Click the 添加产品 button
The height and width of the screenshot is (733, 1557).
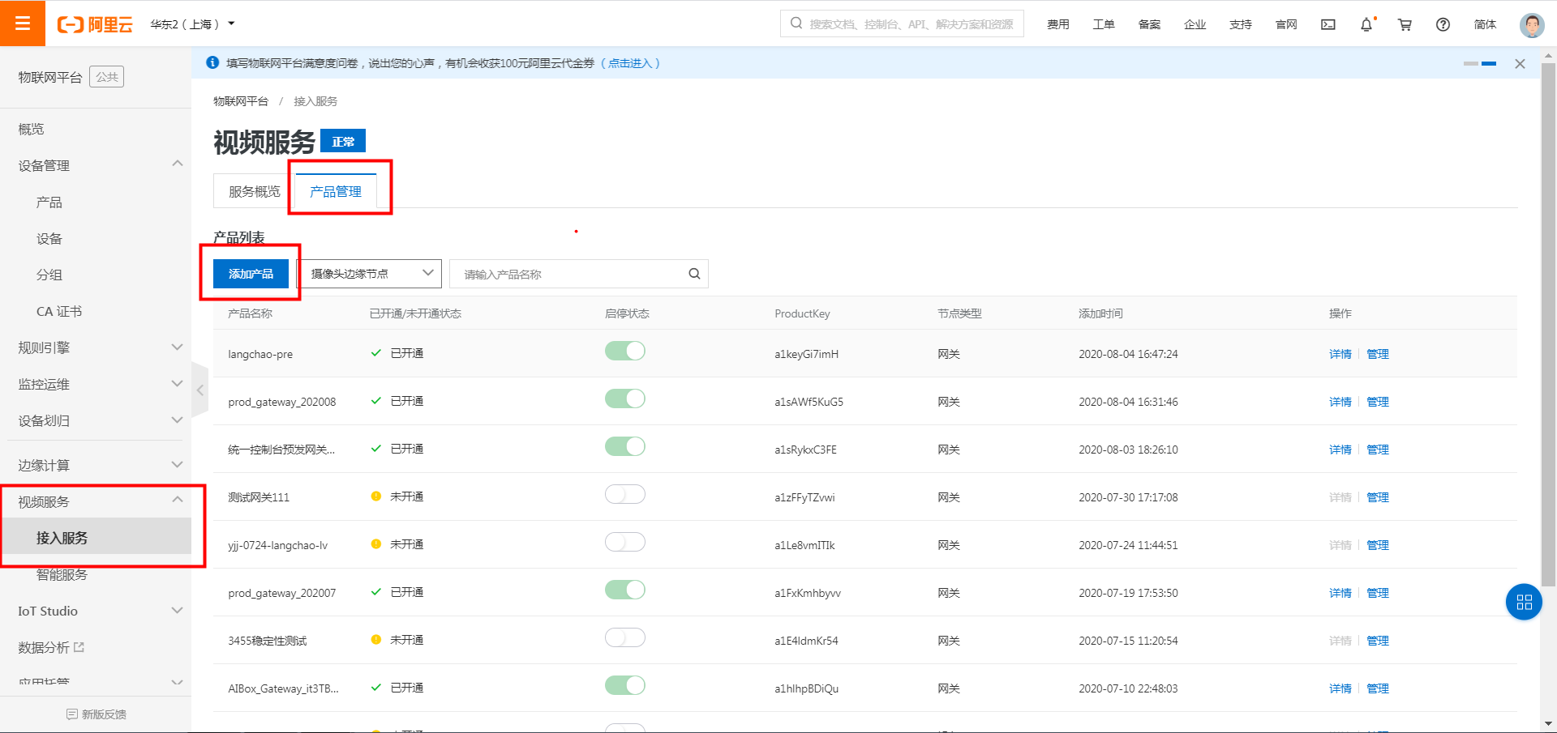(251, 274)
